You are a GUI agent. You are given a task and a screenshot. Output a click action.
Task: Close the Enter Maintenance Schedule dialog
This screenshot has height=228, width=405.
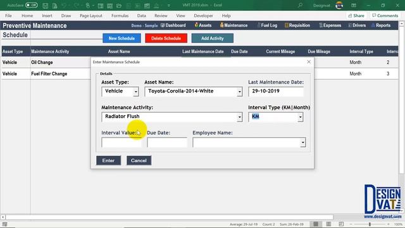click(309, 62)
